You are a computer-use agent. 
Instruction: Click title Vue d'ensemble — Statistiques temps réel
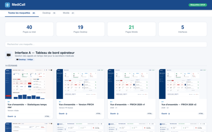[x=27, y=106]
